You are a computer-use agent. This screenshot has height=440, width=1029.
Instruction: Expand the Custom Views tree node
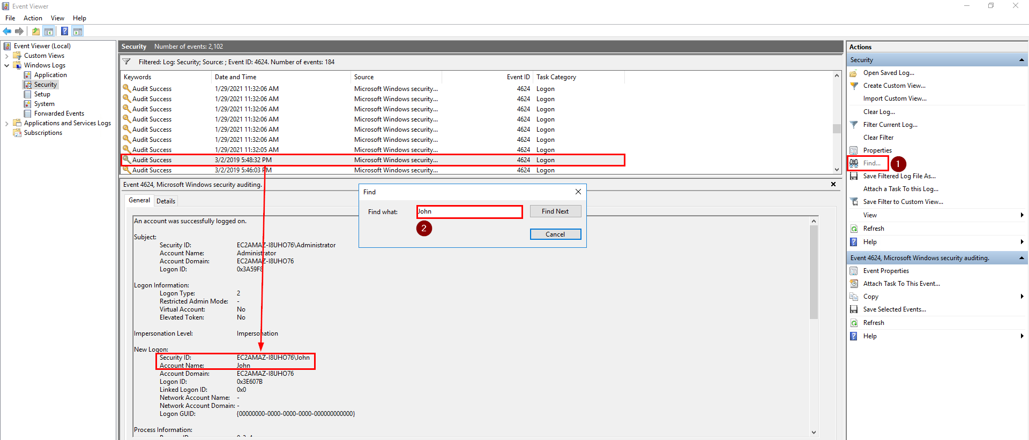(x=6, y=56)
